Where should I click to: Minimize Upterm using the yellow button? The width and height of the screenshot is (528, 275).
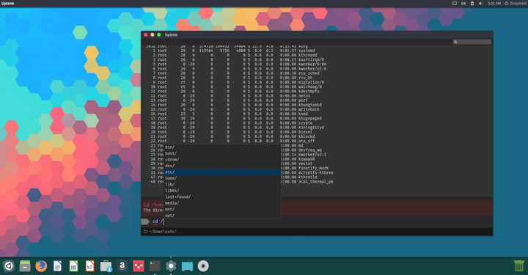(153, 34)
